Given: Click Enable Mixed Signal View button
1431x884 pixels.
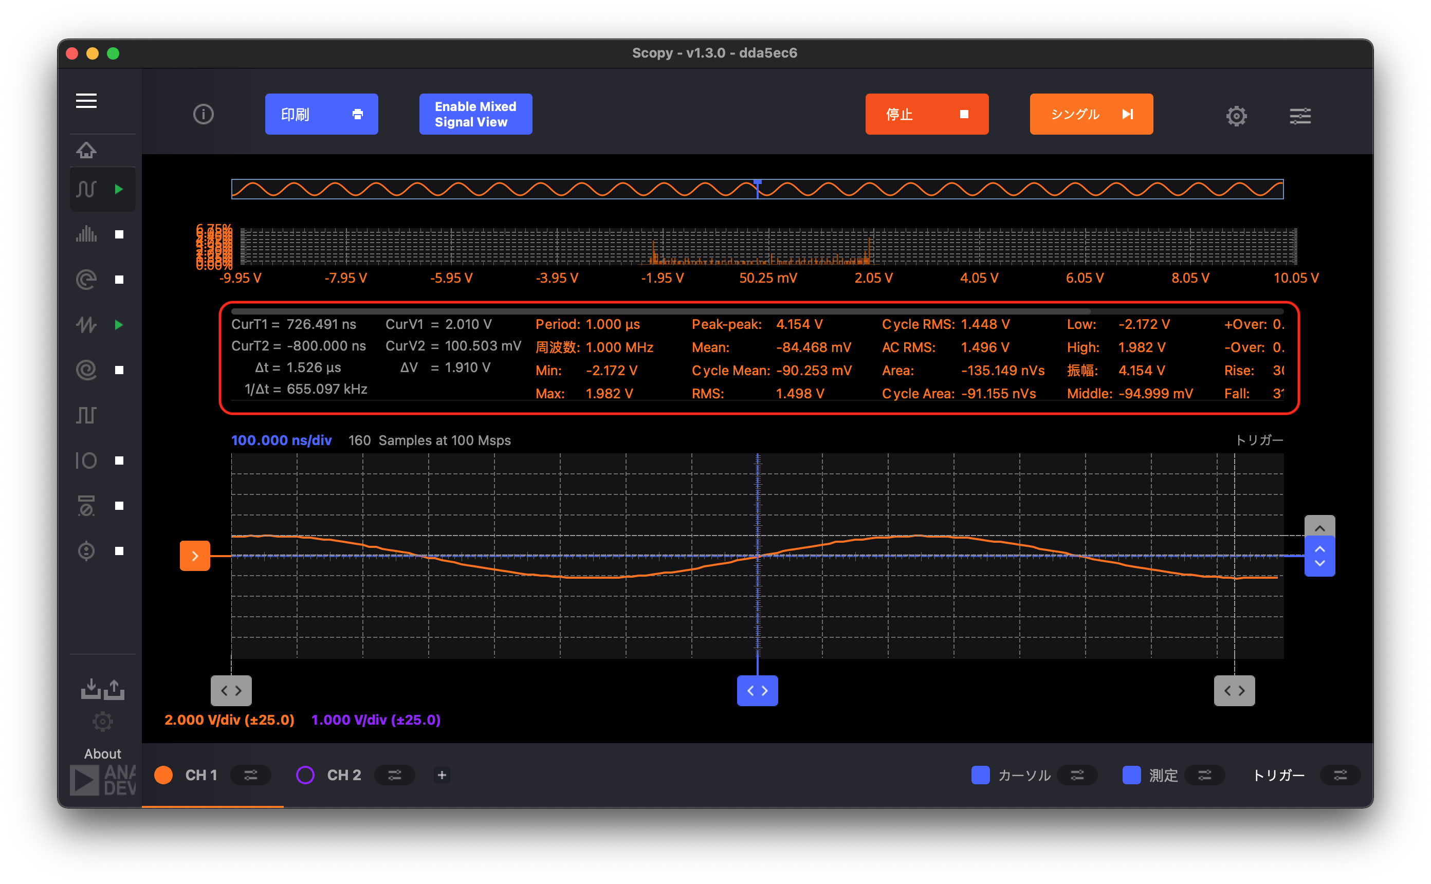Looking at the screenshot, I should 475,114.
